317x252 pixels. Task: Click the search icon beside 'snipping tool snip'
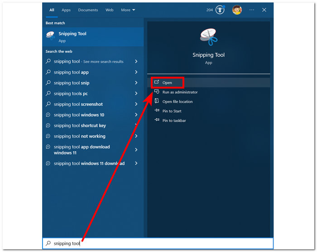(x=48, y=83)
